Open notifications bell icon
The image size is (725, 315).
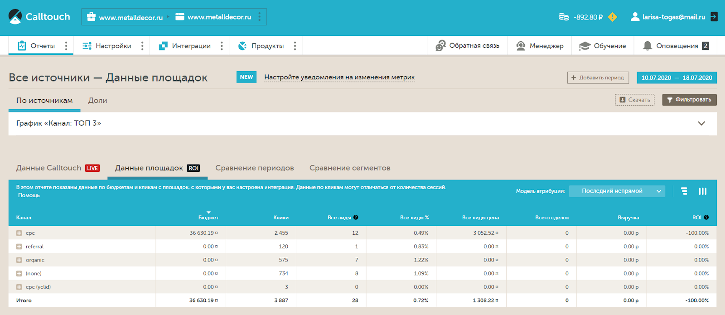point(648,46)
